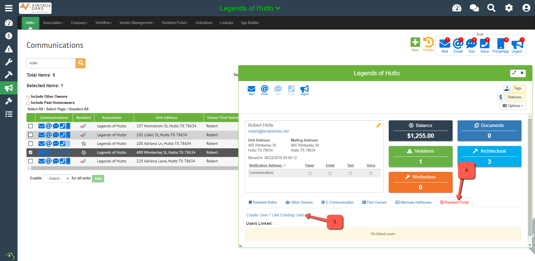Click the dollar sign icon beside Statuses
The width and height of the screenshot is (535, 261).
501,97
